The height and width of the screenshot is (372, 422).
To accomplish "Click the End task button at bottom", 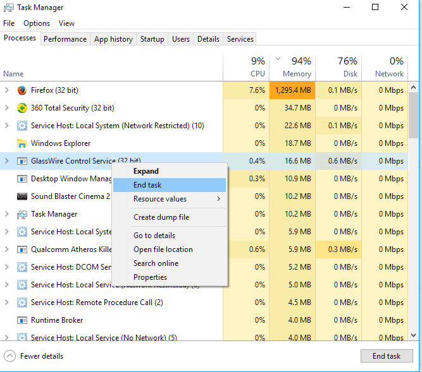I will point(387,356).
